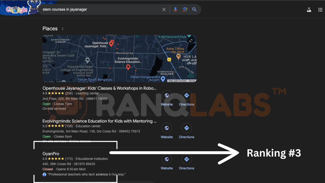
Task: Open Search Labs flask icon
Action: tap(309, 10)
